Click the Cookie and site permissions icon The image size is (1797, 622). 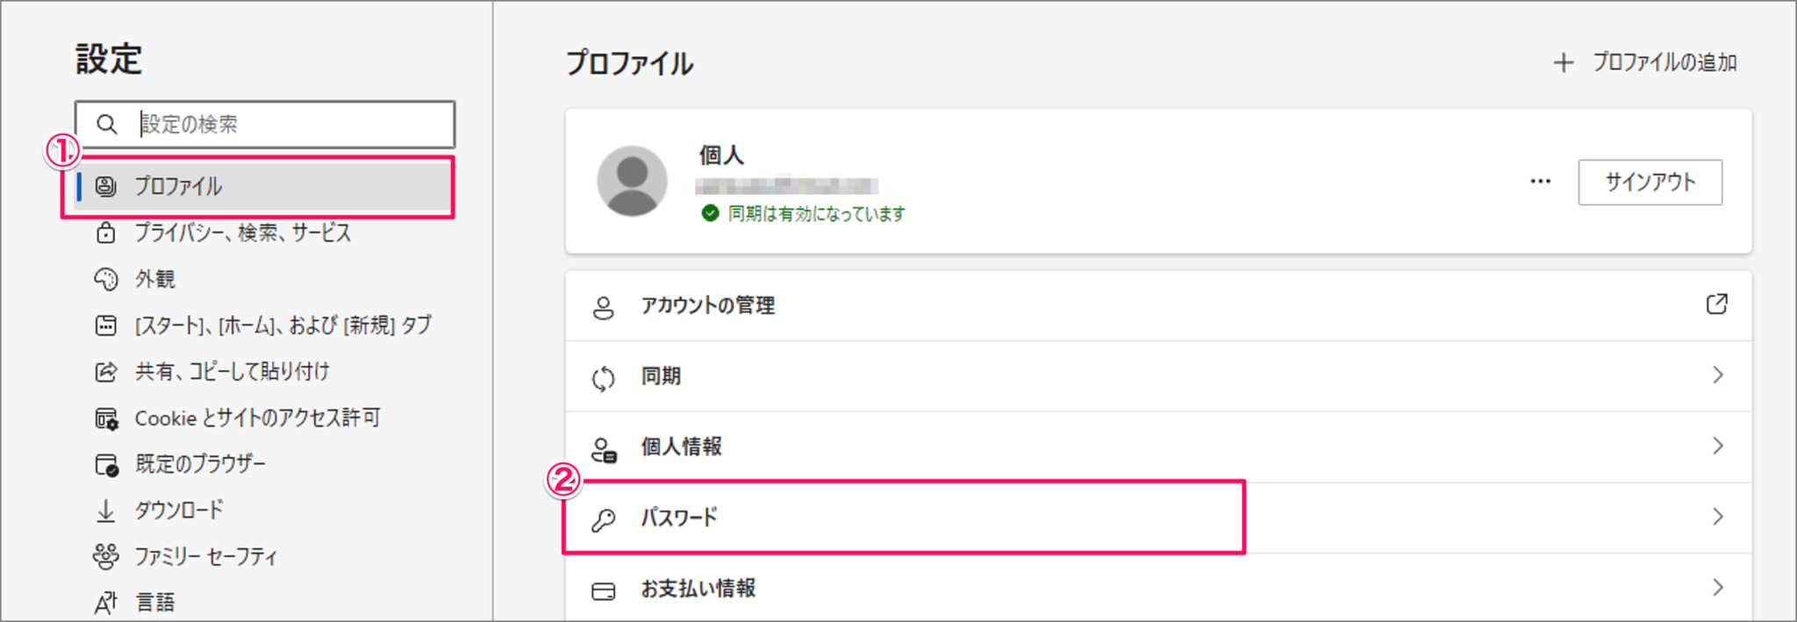pos(106,418)
